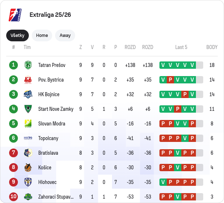Open the Zahoraci Stupava team link
This screenshot has height=203, width=224.
[x=56, y=197]
